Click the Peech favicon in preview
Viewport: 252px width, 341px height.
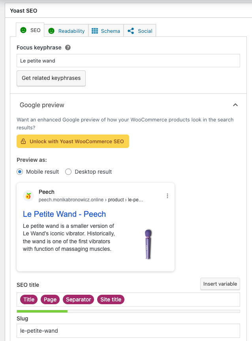pos(28,196)
